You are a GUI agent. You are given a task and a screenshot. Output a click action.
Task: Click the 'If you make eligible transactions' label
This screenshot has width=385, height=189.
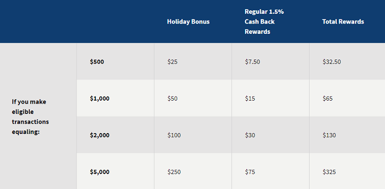[30, 117]
